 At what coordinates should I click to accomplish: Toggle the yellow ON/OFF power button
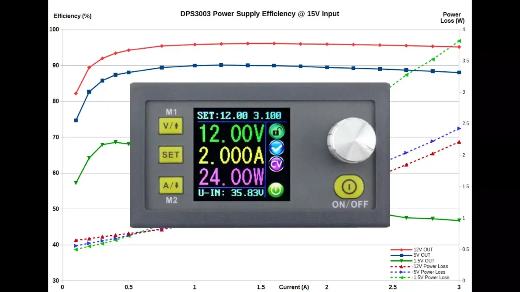(349, 187)
